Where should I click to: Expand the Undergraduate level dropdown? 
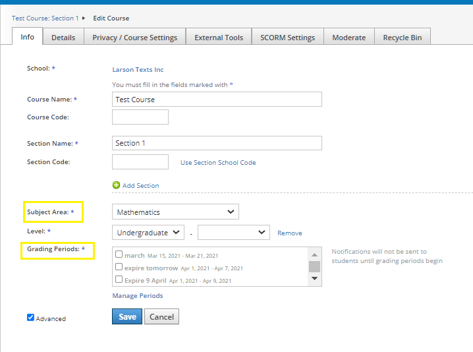pyautogui.click(x=148, y=232)
